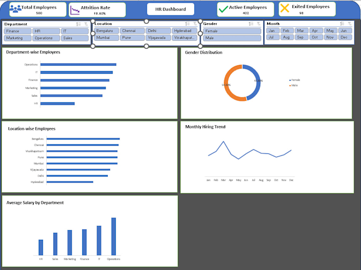Choose Visakhapatnam location filter
Viewport: 361px width, 270px height.
click(185, 38)
